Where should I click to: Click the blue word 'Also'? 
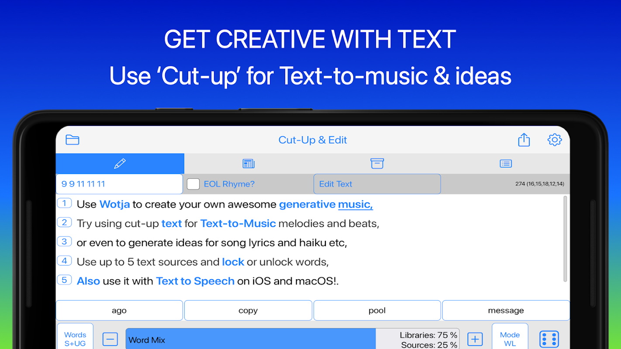(88, 281)
